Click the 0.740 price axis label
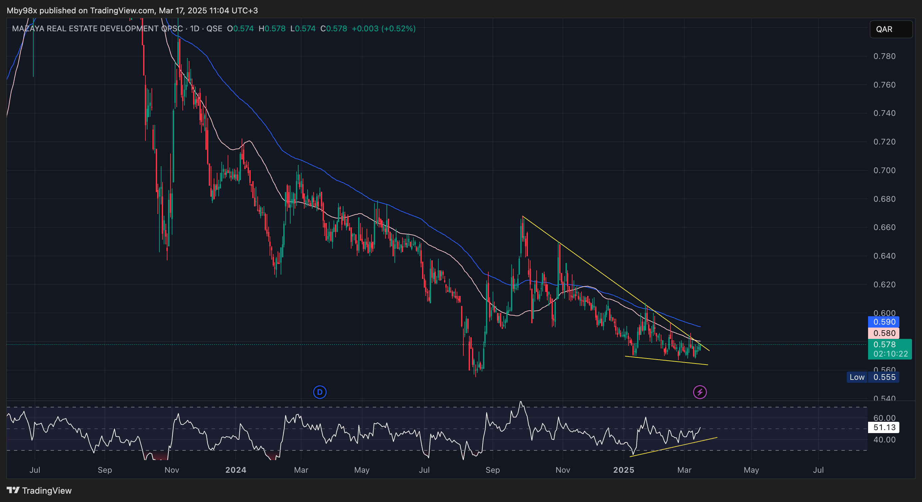Screen dimensions: 922x502 click(x=884, y=113)
